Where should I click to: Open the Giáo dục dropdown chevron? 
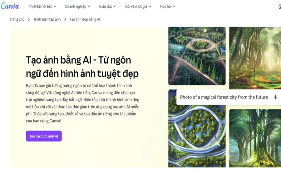(x=115, y=6)
